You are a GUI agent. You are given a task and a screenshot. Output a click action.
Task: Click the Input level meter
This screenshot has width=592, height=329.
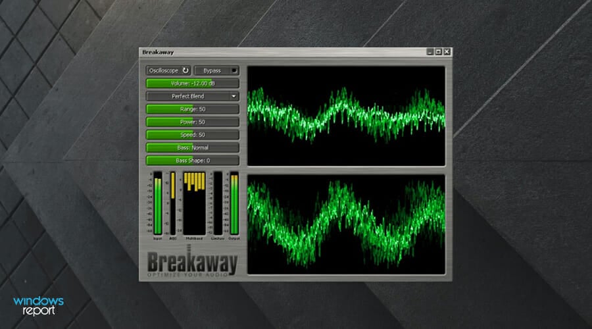click(x=157, y=203)
